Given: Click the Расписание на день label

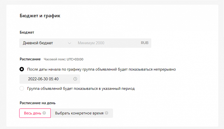Looking at the screenshot, I should [38, 103].
